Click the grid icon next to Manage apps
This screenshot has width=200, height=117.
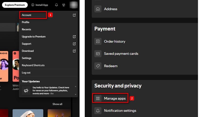pos(98,98)
